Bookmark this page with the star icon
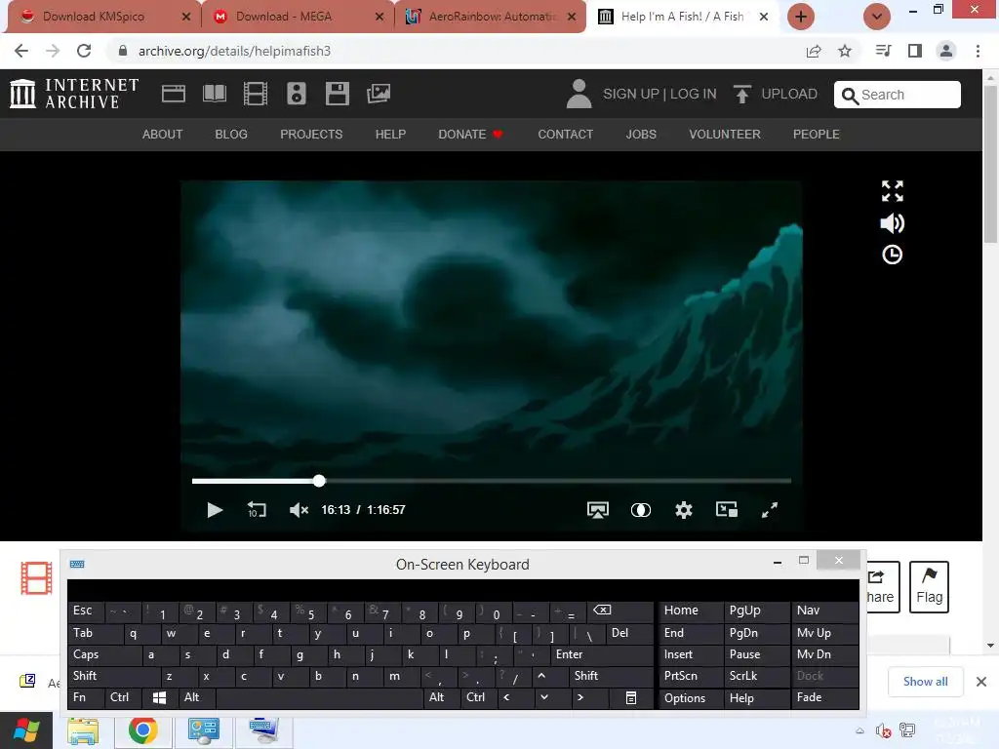This screenshot has width=999, height=749. click(x=845, y=51)
